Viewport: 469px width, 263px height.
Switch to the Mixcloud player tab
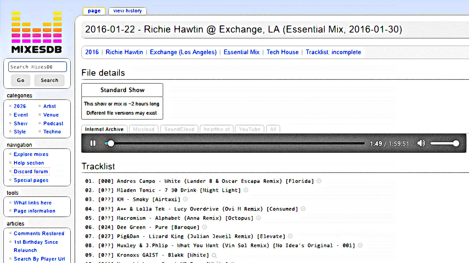[144, 129]
